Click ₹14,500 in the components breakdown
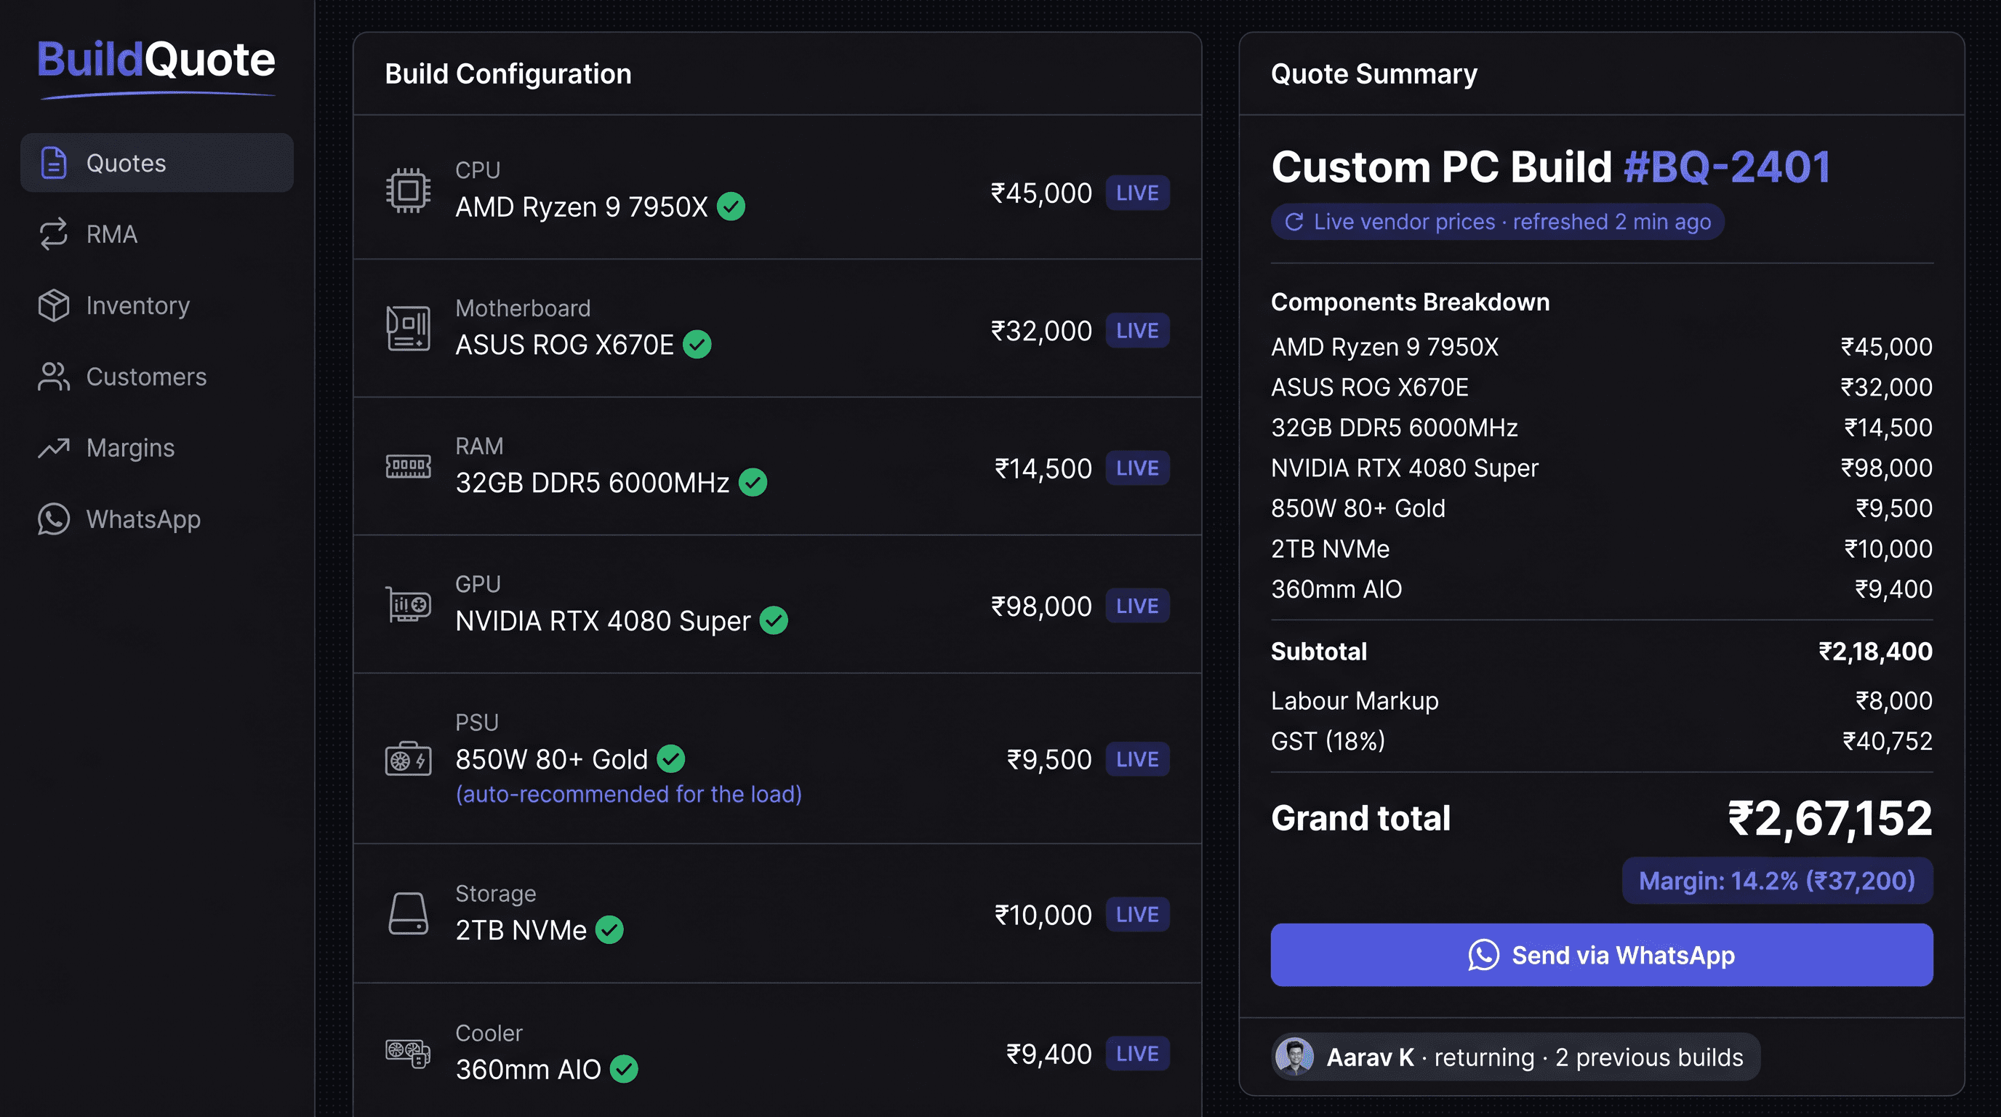 (1888, 427)
